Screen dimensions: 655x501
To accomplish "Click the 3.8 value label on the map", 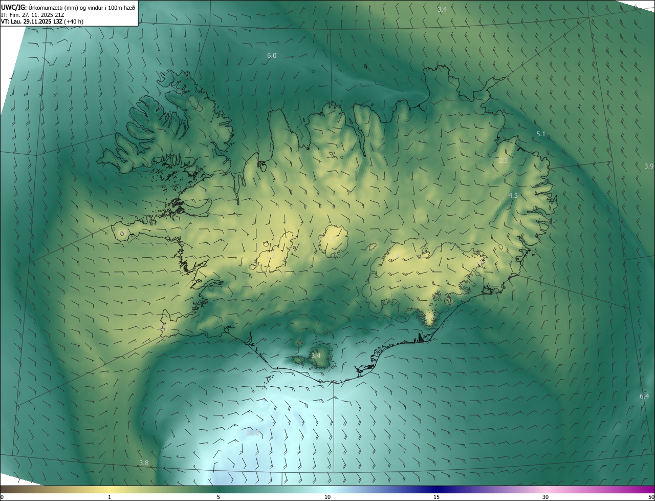I will click(x=144, y=463).
